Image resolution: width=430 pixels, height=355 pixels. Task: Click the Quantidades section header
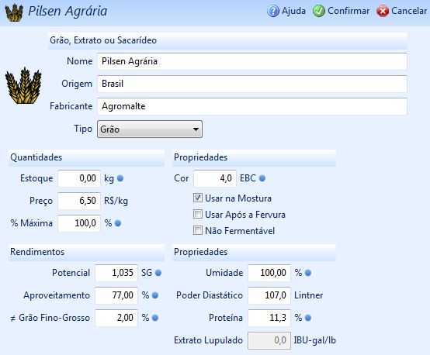[86, 158]
